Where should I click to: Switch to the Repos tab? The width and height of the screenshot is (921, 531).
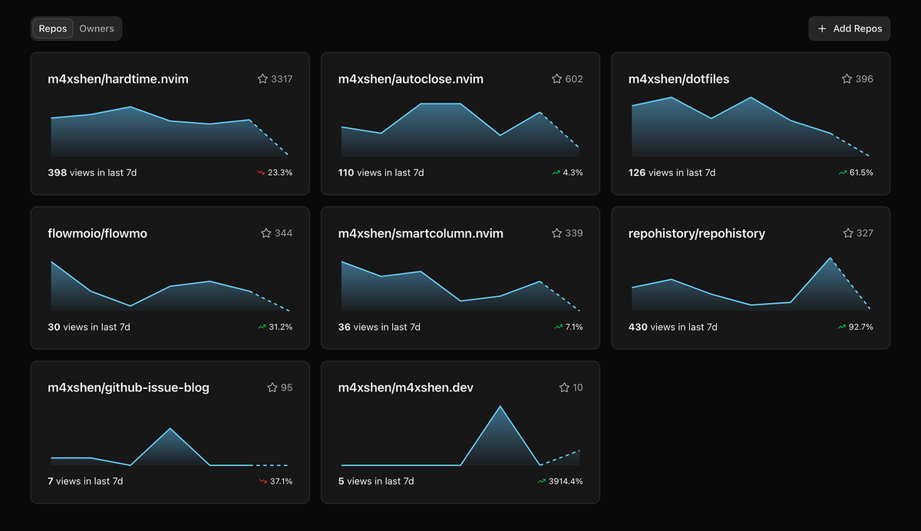(x=52, y=28)
